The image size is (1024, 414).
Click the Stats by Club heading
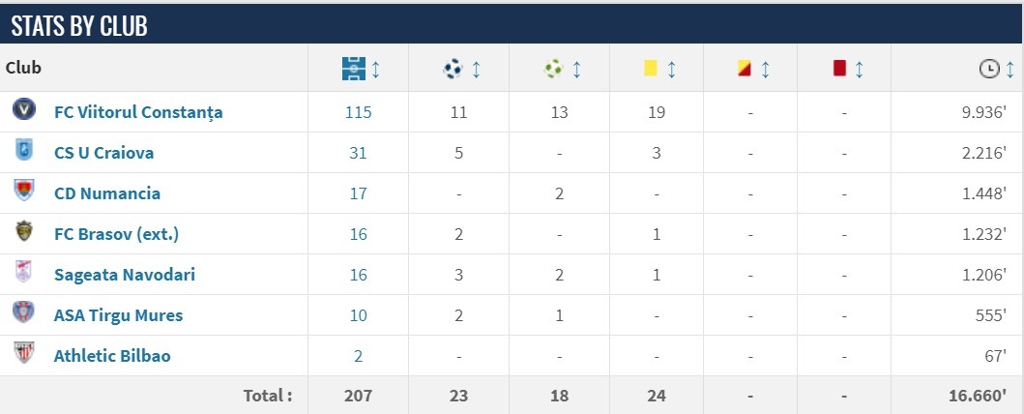tap(79, 26)
